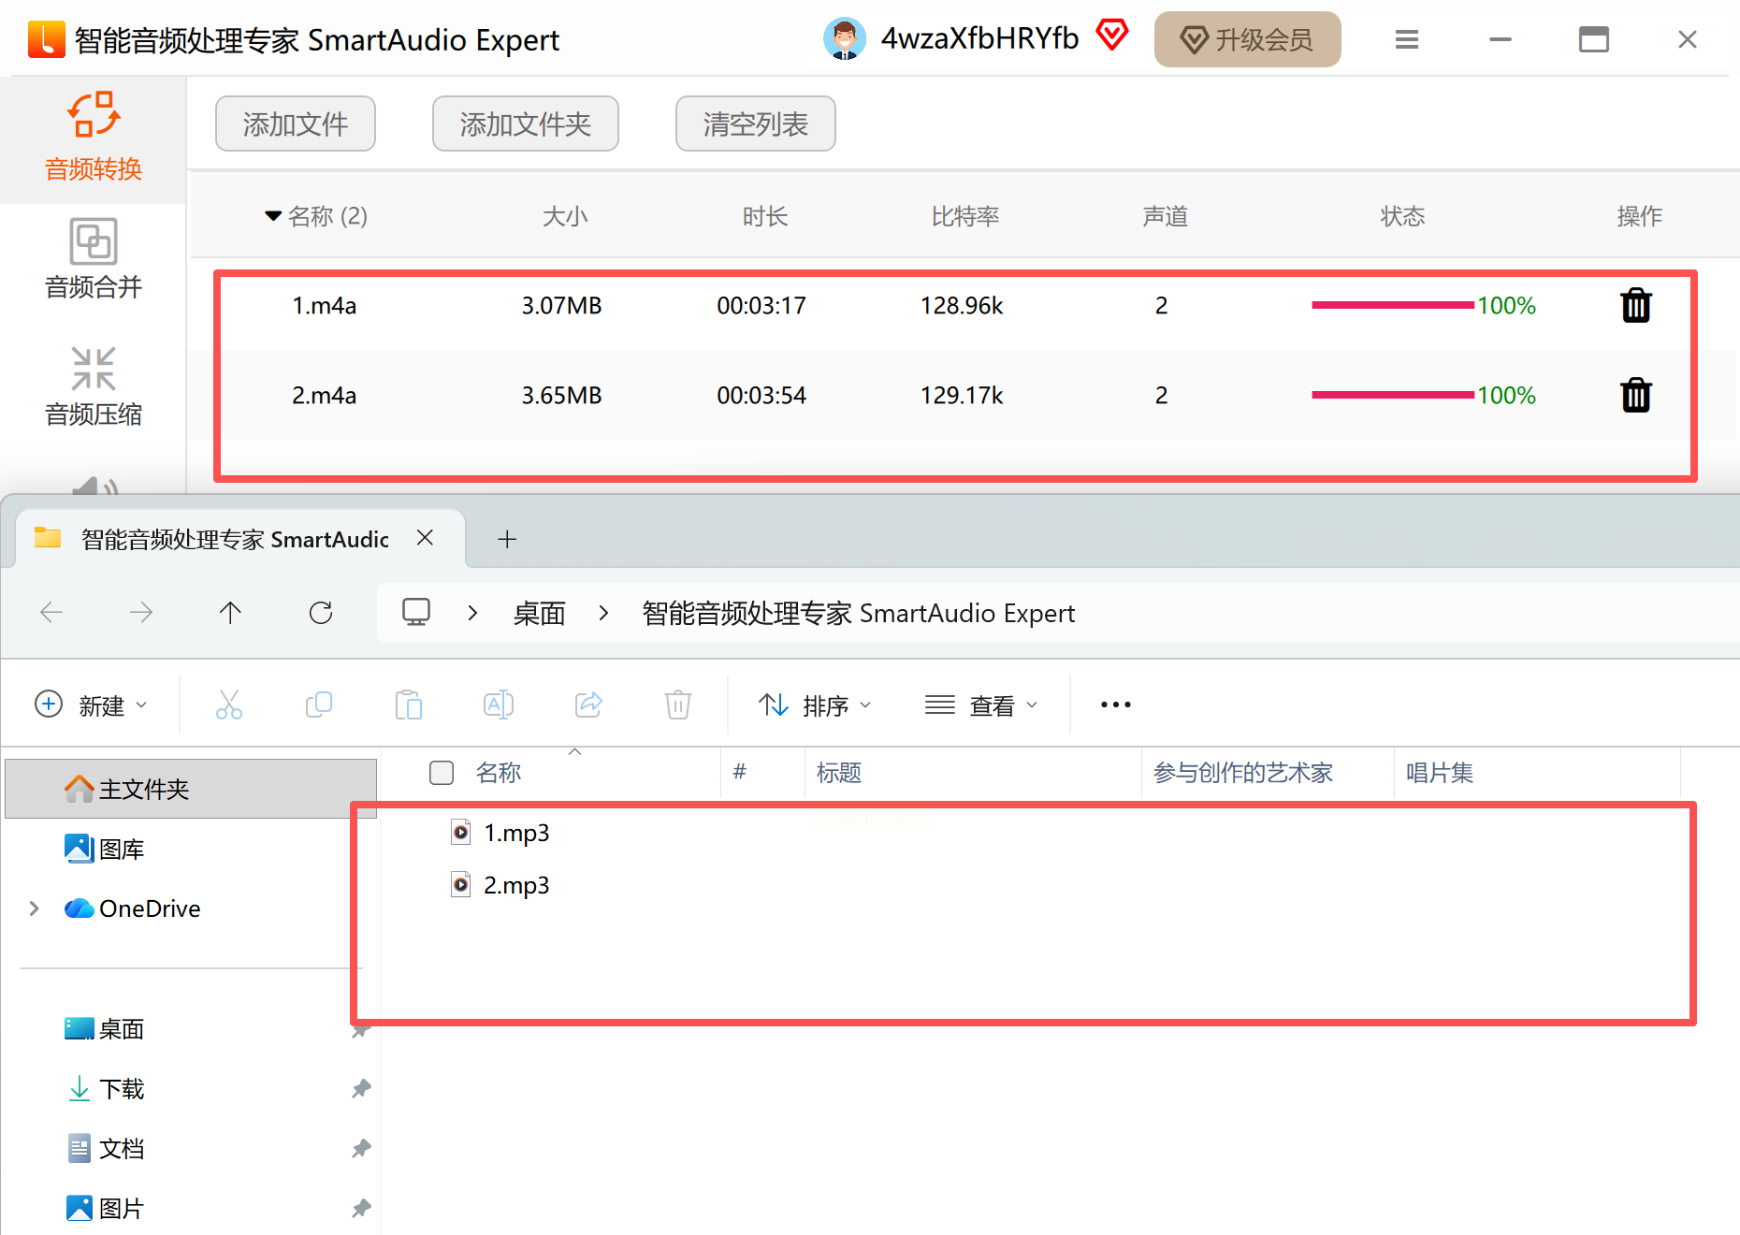Click the refresh icon in Explorer

pos(321,613)
